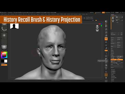Click the Append subtool button
The height and width of the screenshot is (94, 125).
click(120, 43)
